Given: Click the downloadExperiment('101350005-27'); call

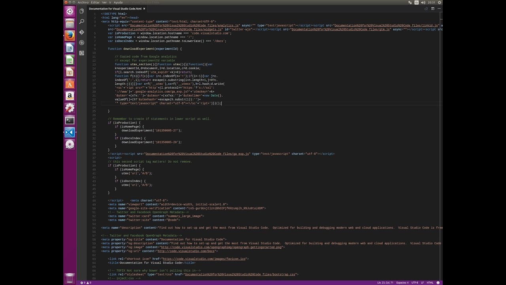Looking at the screenshot, I should tap(151, 130).
